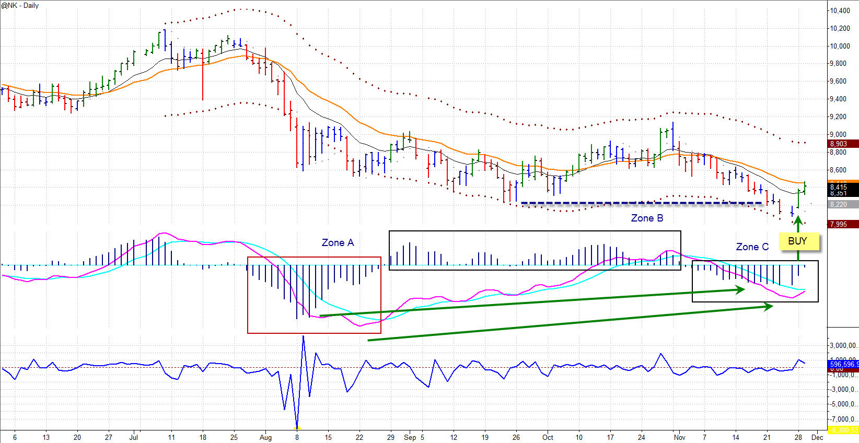Select the @NK - Daily chart title
This screenshot has width=859, height=443.
20,5
